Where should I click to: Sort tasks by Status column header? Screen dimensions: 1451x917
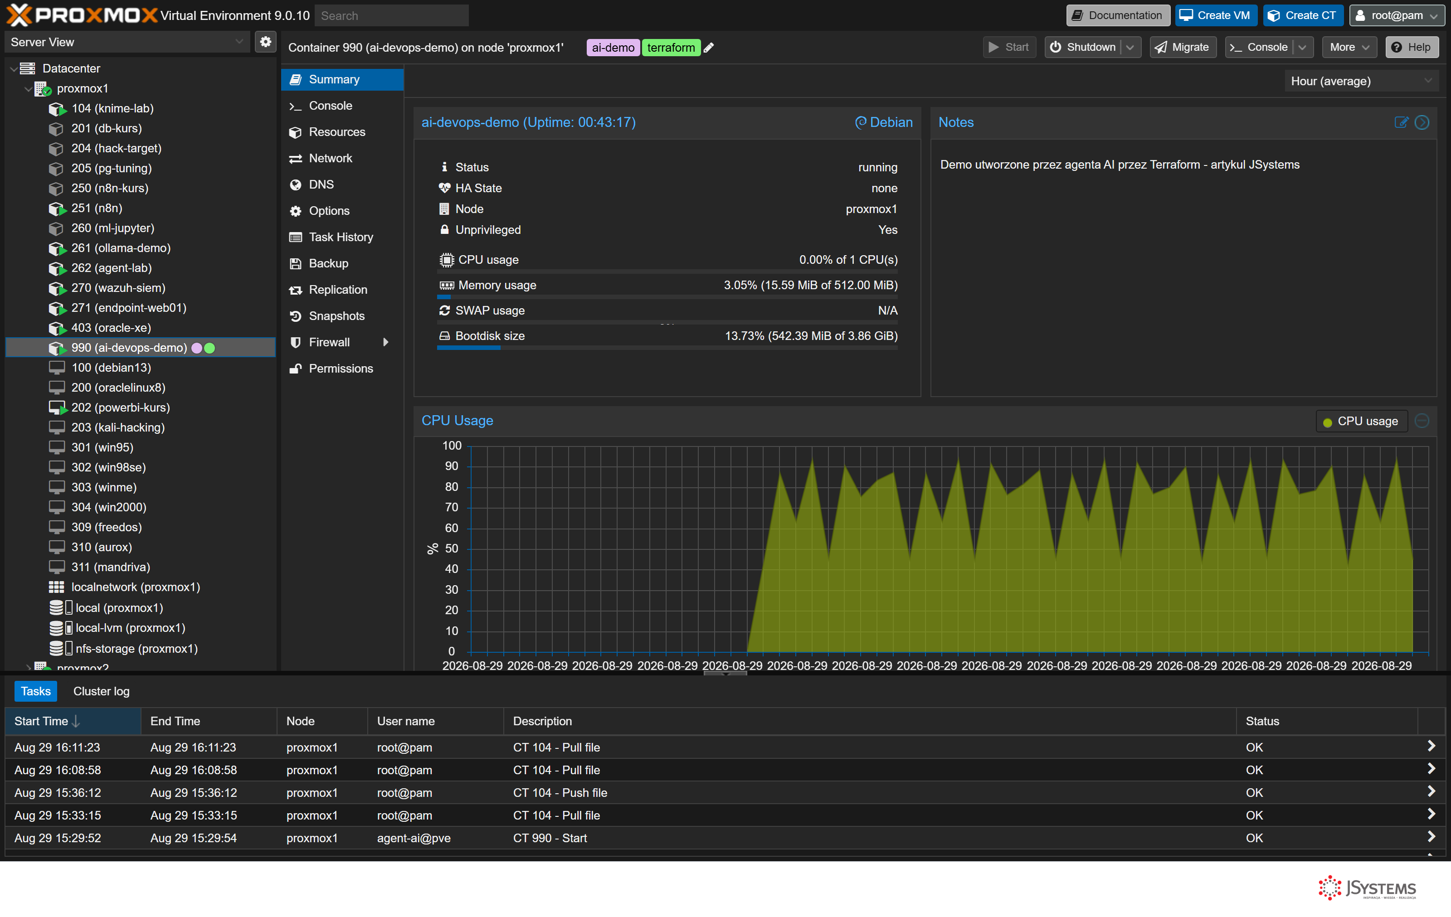[1327, 721]
